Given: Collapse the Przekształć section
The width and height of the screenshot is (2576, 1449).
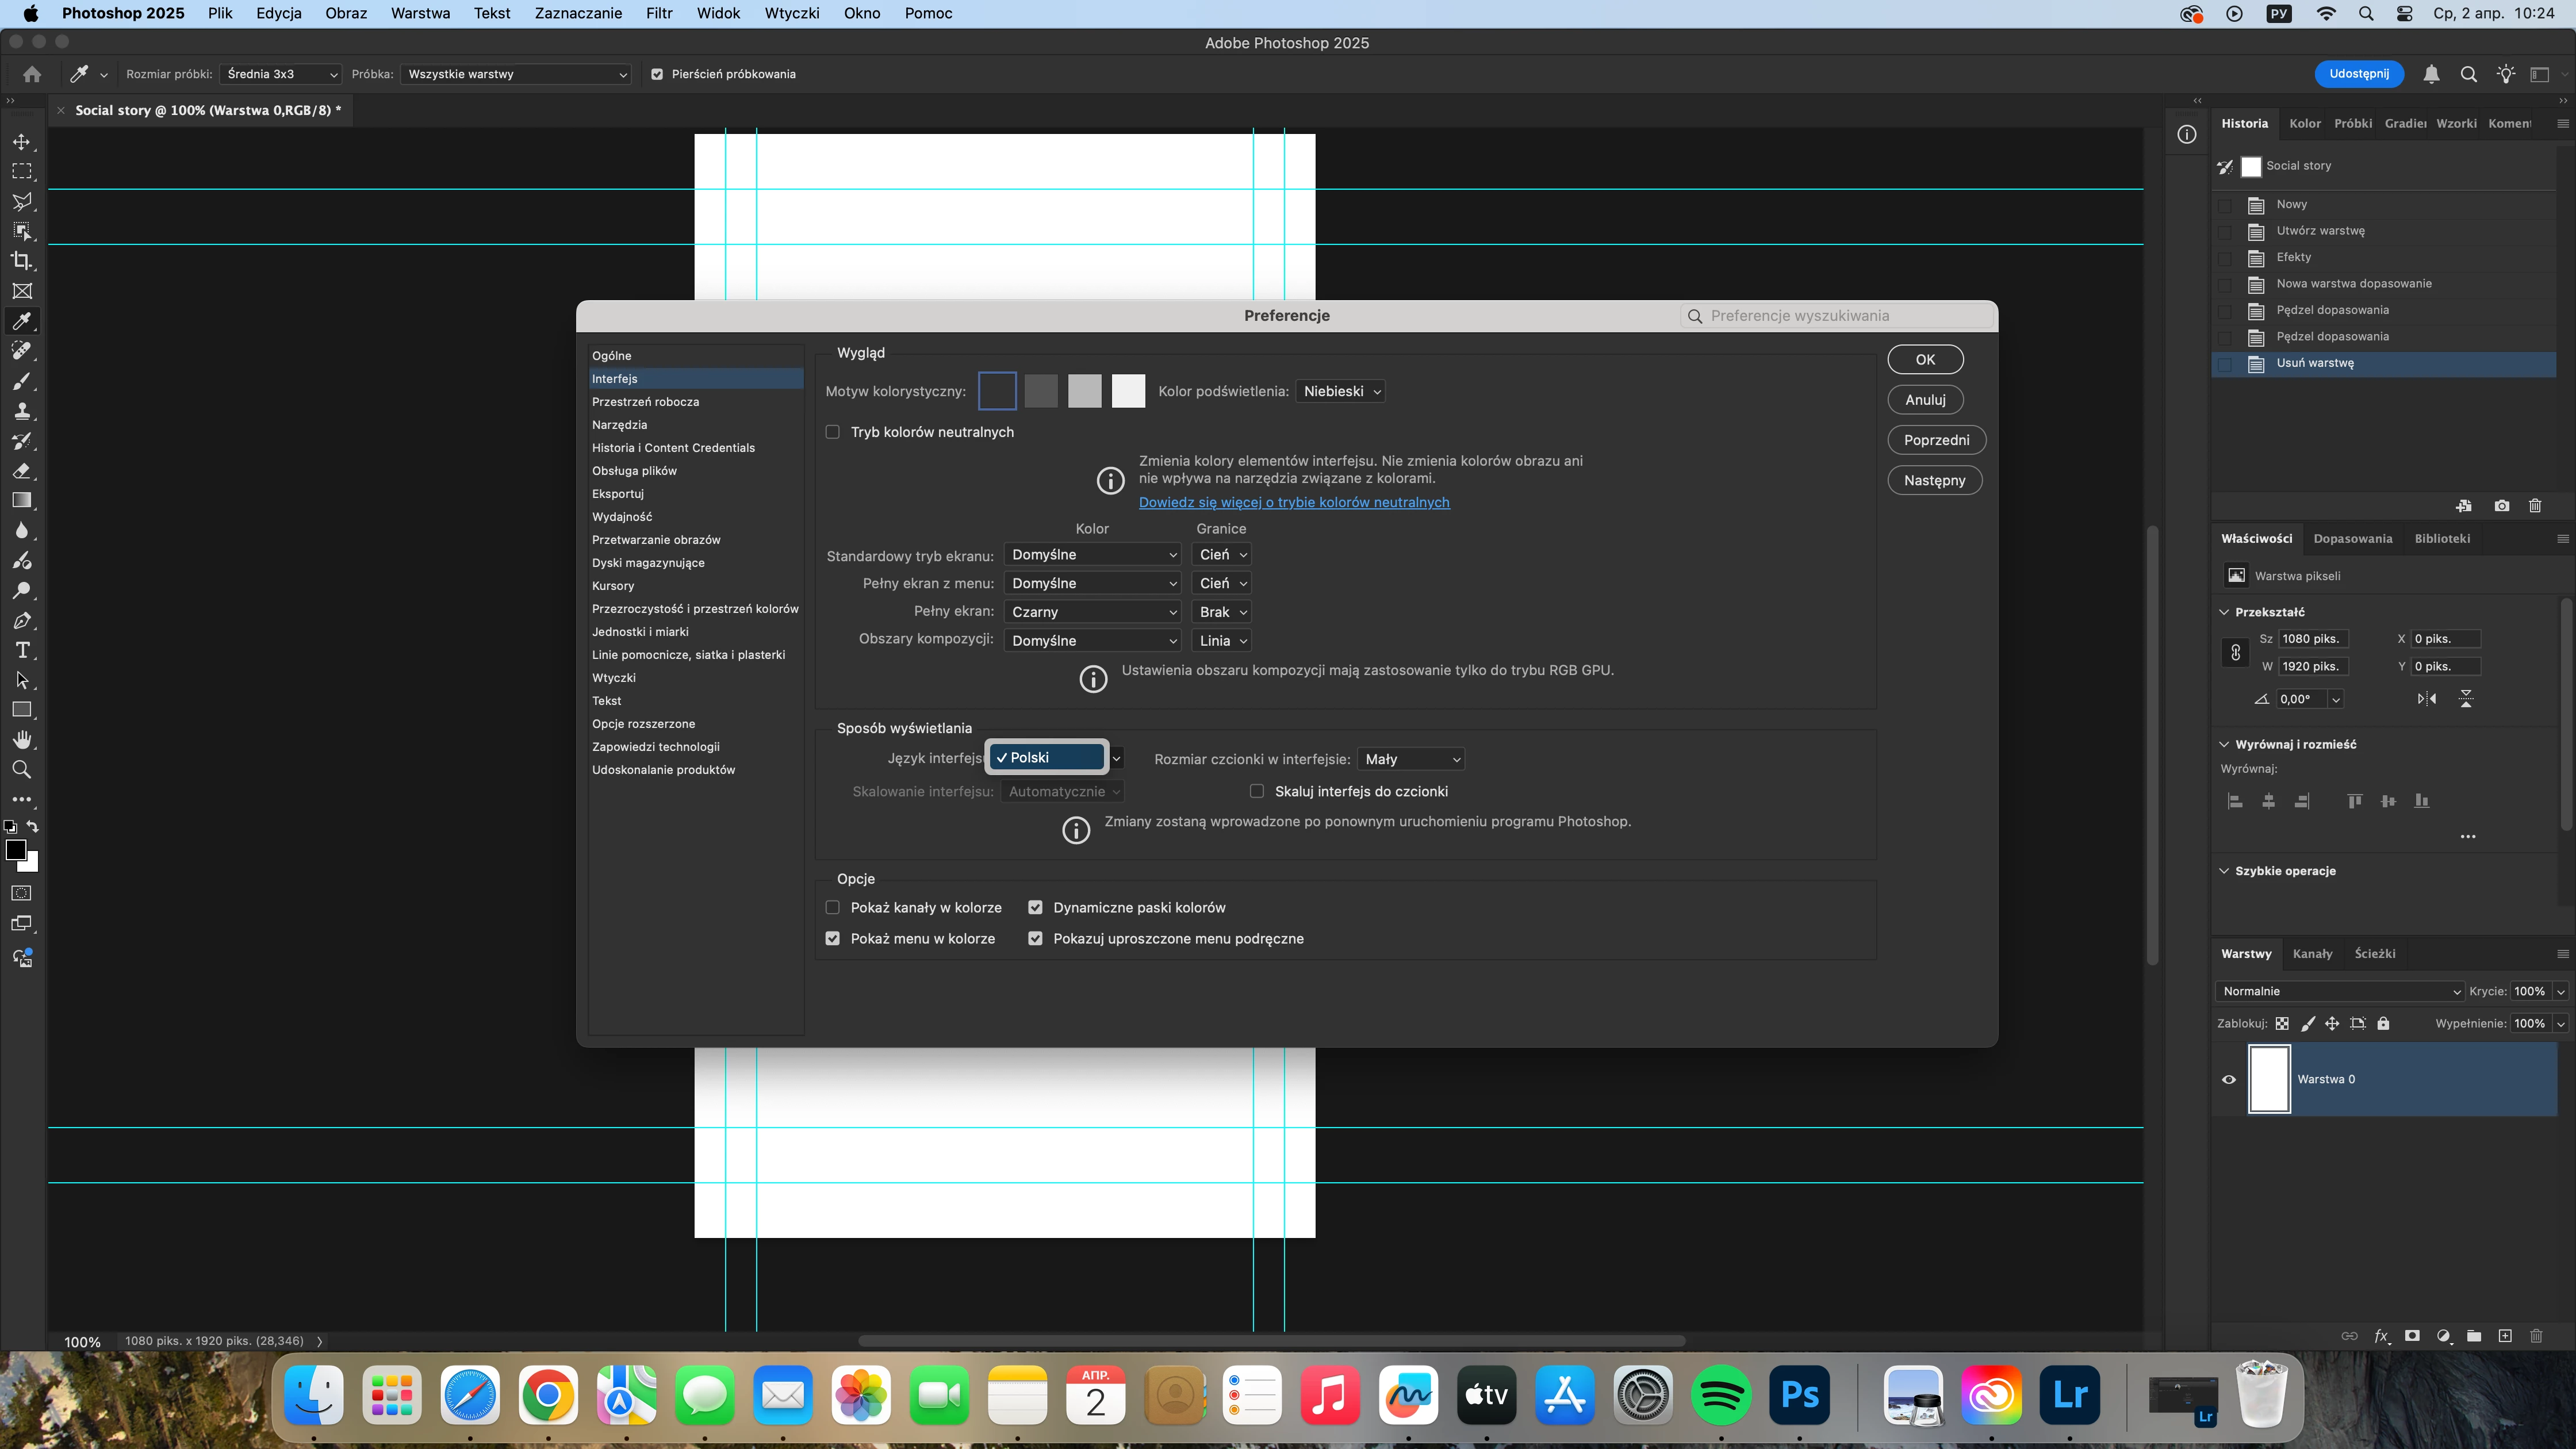Looking at the screenshot, I should 2224,612.
